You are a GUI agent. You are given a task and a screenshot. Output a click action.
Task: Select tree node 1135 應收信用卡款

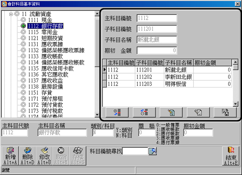(51, 68)
